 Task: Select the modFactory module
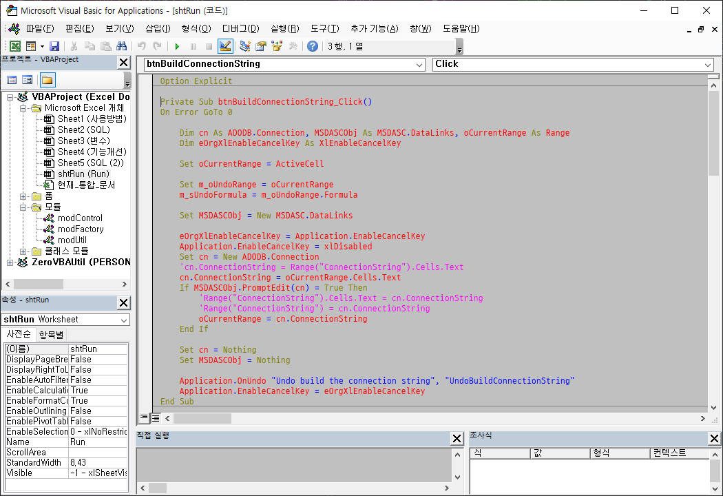tap(81, 229)
